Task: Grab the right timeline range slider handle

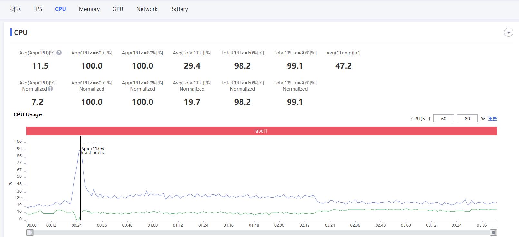Action: [x=493, y=232]
